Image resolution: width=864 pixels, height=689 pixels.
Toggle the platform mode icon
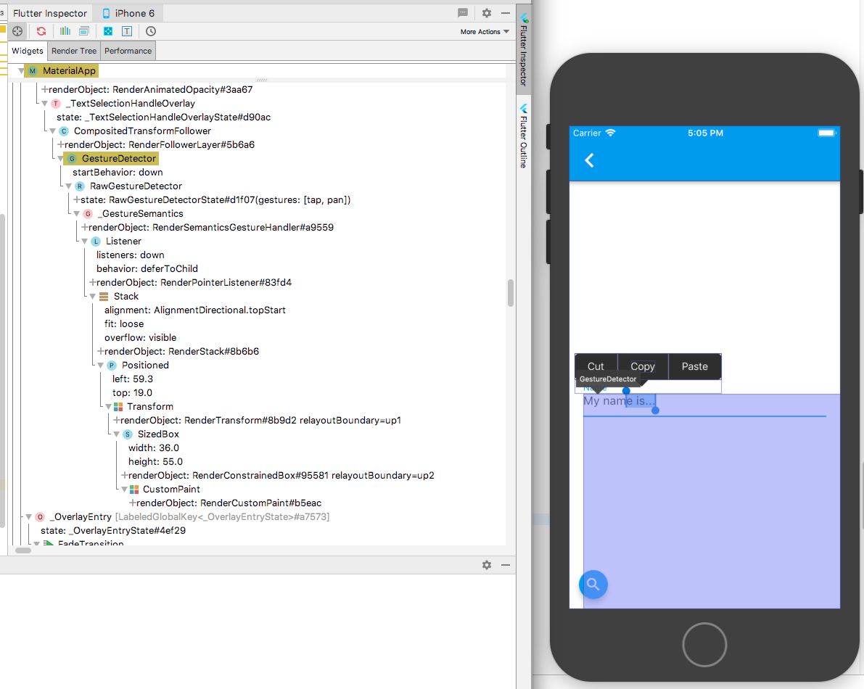[83, 31]
